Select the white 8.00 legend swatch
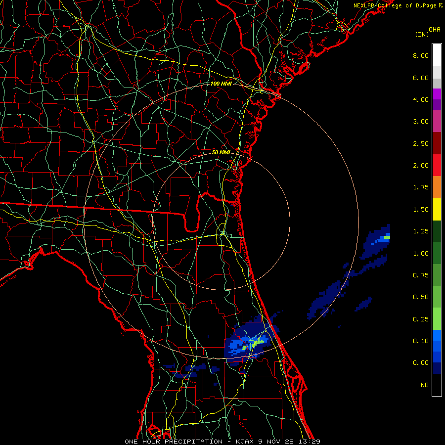Image resolution: width=445 pixels, height=445 pixels. 437,55
